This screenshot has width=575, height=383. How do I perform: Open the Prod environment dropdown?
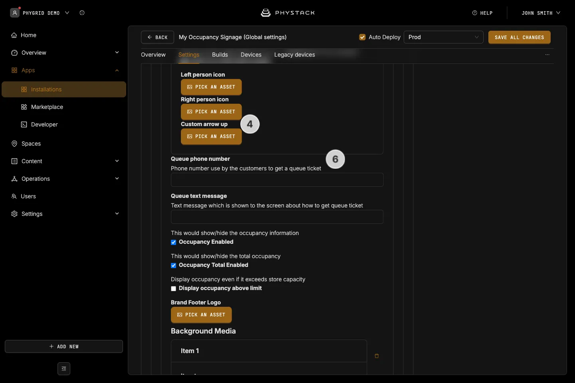tap(444, 37)
